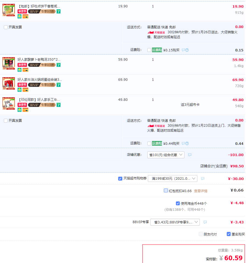Click the orange card icon under 好吃点饼干
This screenshot has width=246, height=263.
point(25,16)
